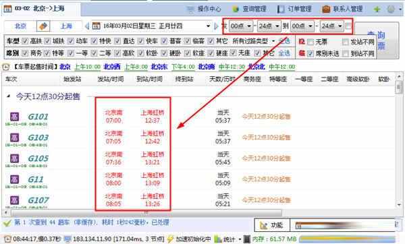Toggle the 直达 train type checkbox

117,41
